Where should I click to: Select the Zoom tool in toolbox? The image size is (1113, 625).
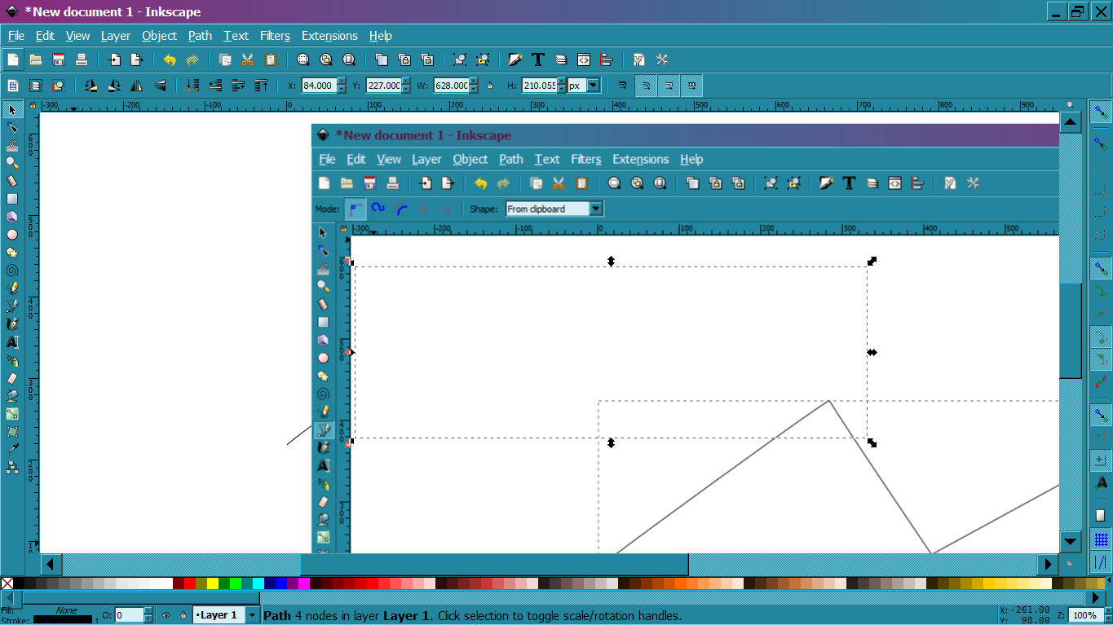12,163
